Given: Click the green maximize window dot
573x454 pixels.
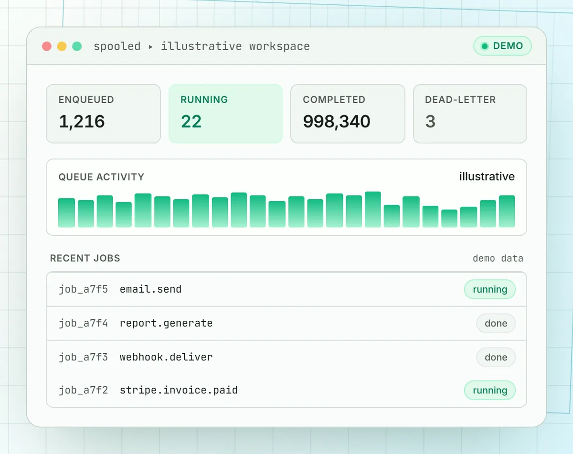Looking at the screenshot, I should click(x=77, y=46).
